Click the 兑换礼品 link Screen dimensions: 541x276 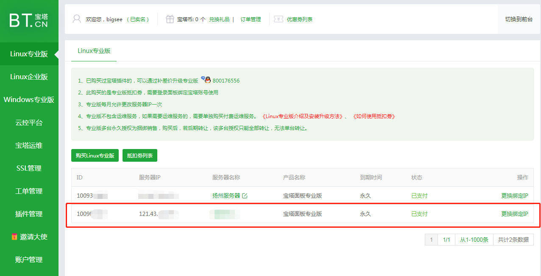219,19
